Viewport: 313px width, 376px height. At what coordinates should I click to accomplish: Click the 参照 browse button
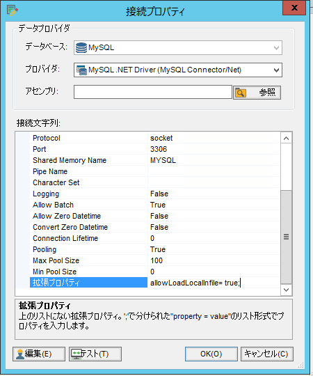[x=257, y=93]
